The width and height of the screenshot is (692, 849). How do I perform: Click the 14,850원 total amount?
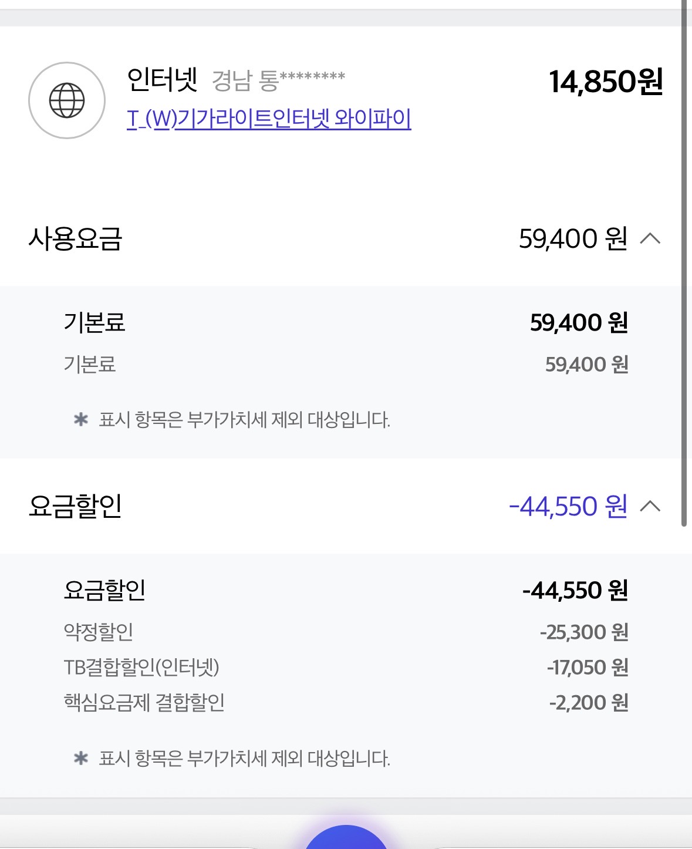coord(606,82)
